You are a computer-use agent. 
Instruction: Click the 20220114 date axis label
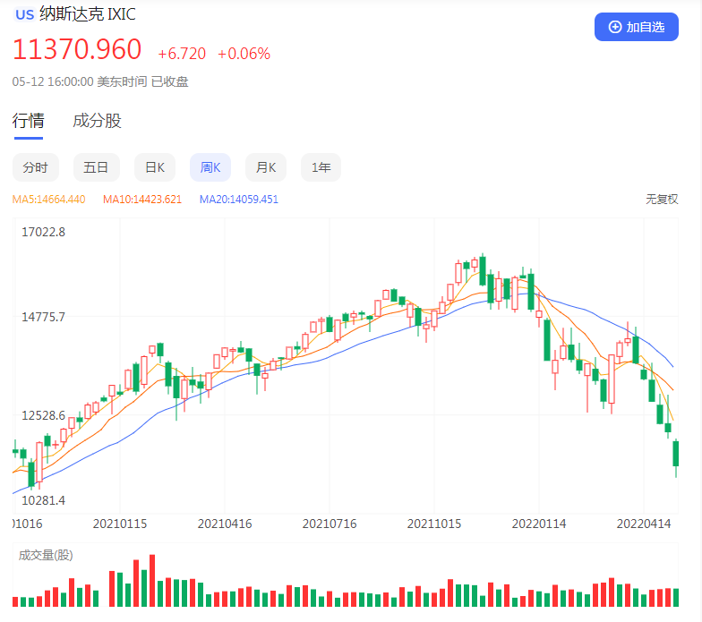coord(539,524)
